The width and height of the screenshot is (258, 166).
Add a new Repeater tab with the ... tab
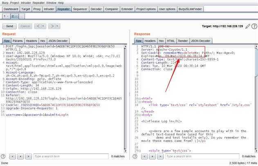pyautogui.click(x=22, y=16)
